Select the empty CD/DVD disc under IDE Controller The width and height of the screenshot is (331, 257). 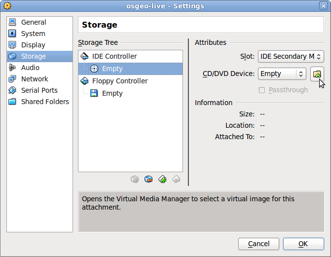click(112, 69)
